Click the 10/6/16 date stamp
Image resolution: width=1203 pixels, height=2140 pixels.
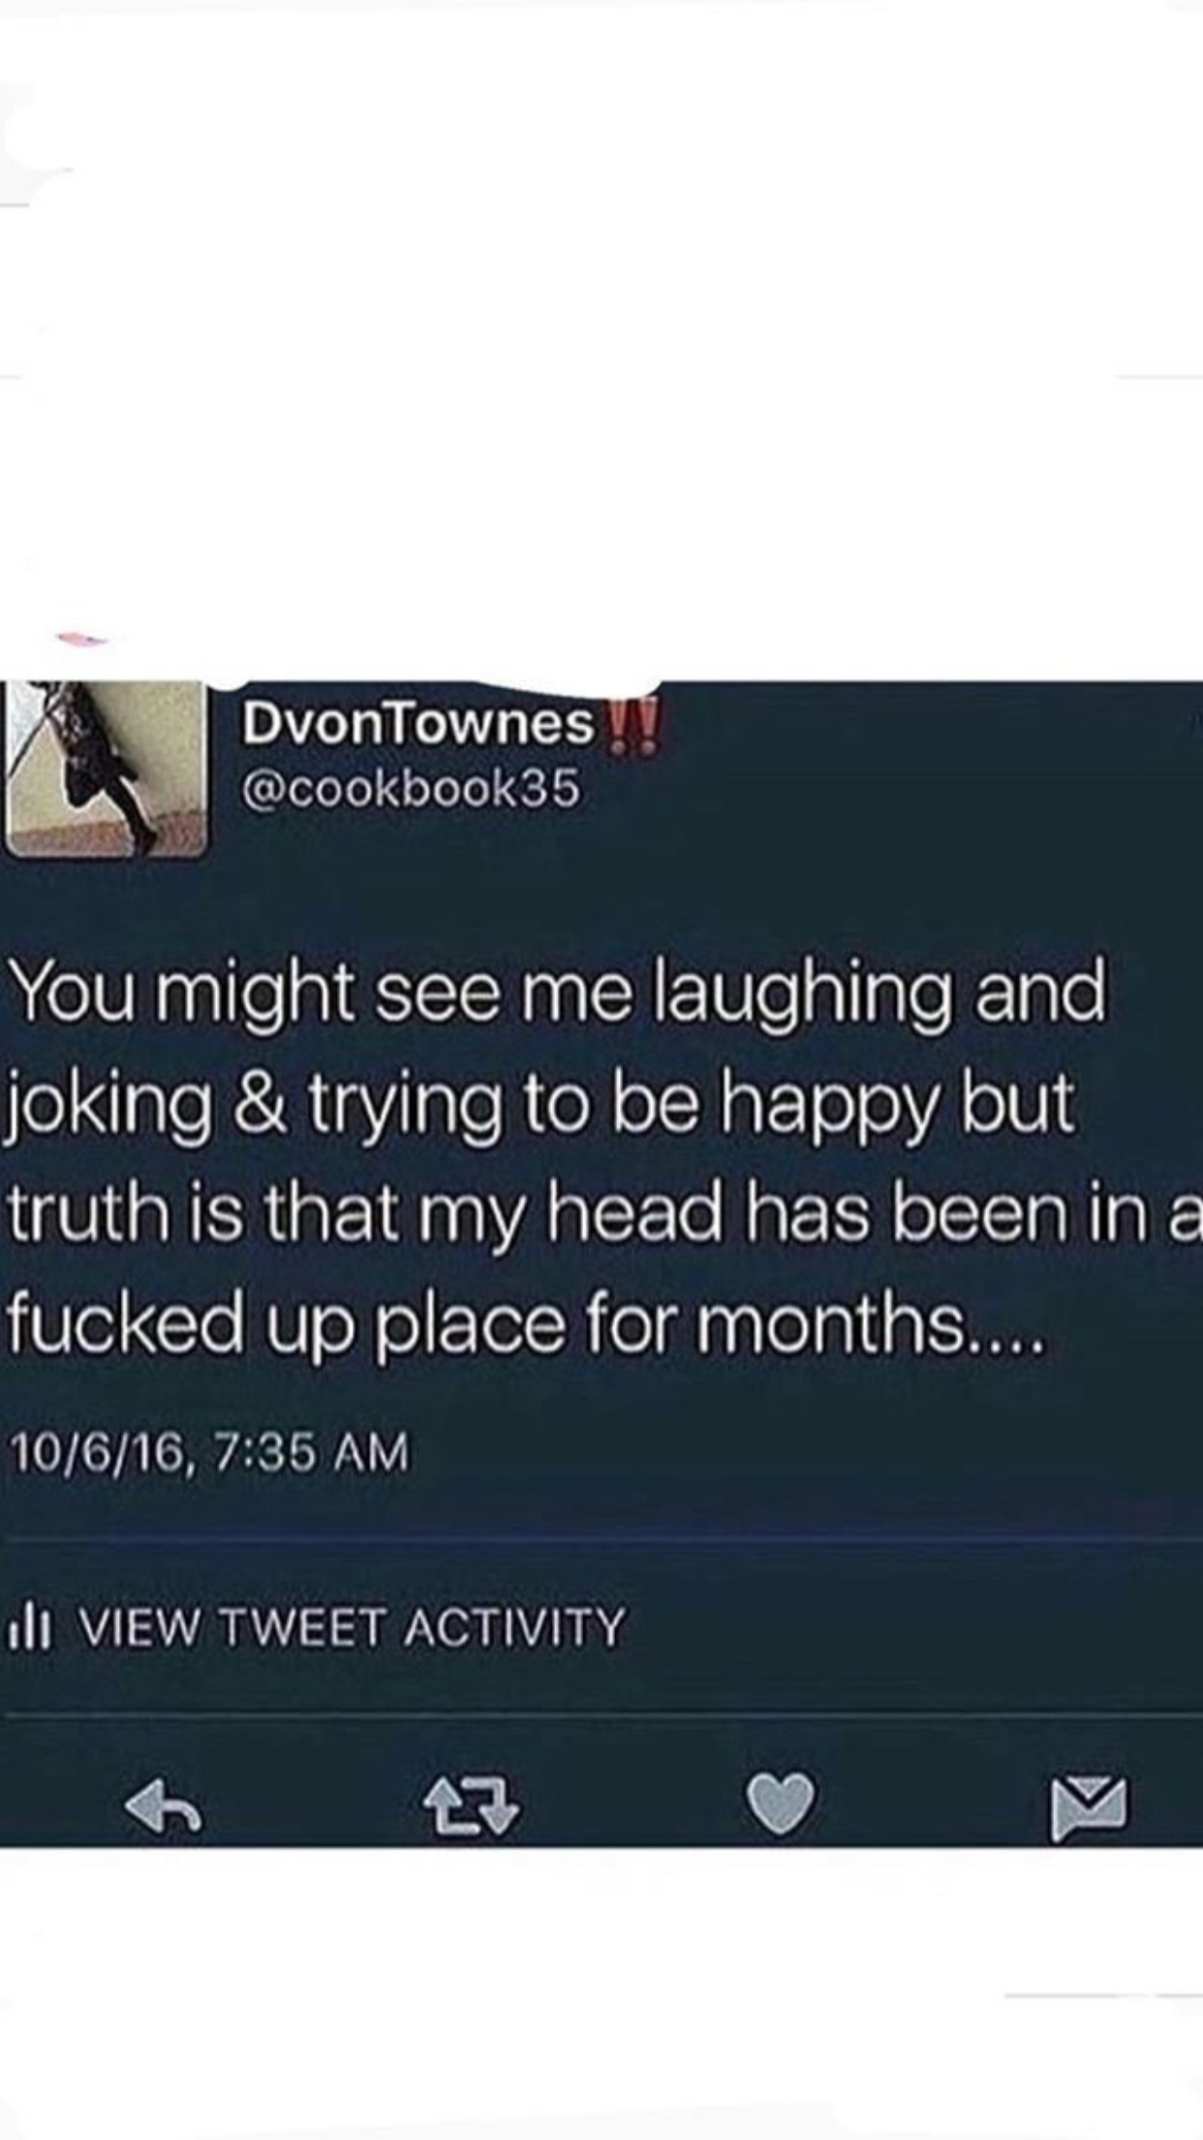click(95, 1453)
